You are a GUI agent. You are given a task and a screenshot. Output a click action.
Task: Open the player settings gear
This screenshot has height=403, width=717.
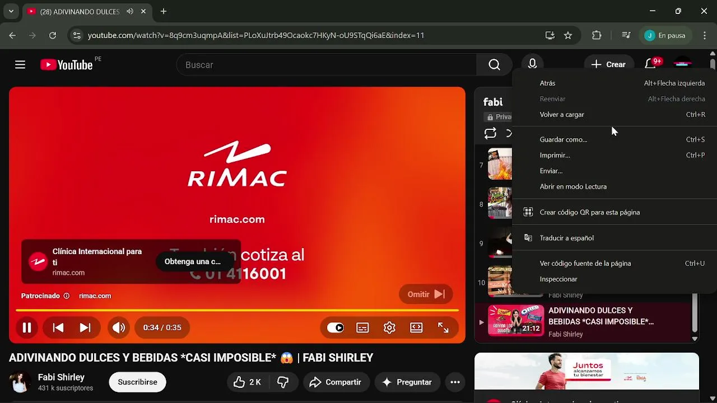pyautogui.click(x=389, y=328)
